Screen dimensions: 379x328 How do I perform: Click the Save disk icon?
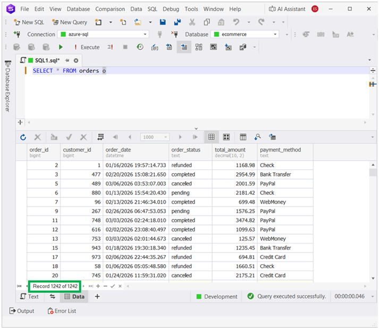click(x=163, y=22)
